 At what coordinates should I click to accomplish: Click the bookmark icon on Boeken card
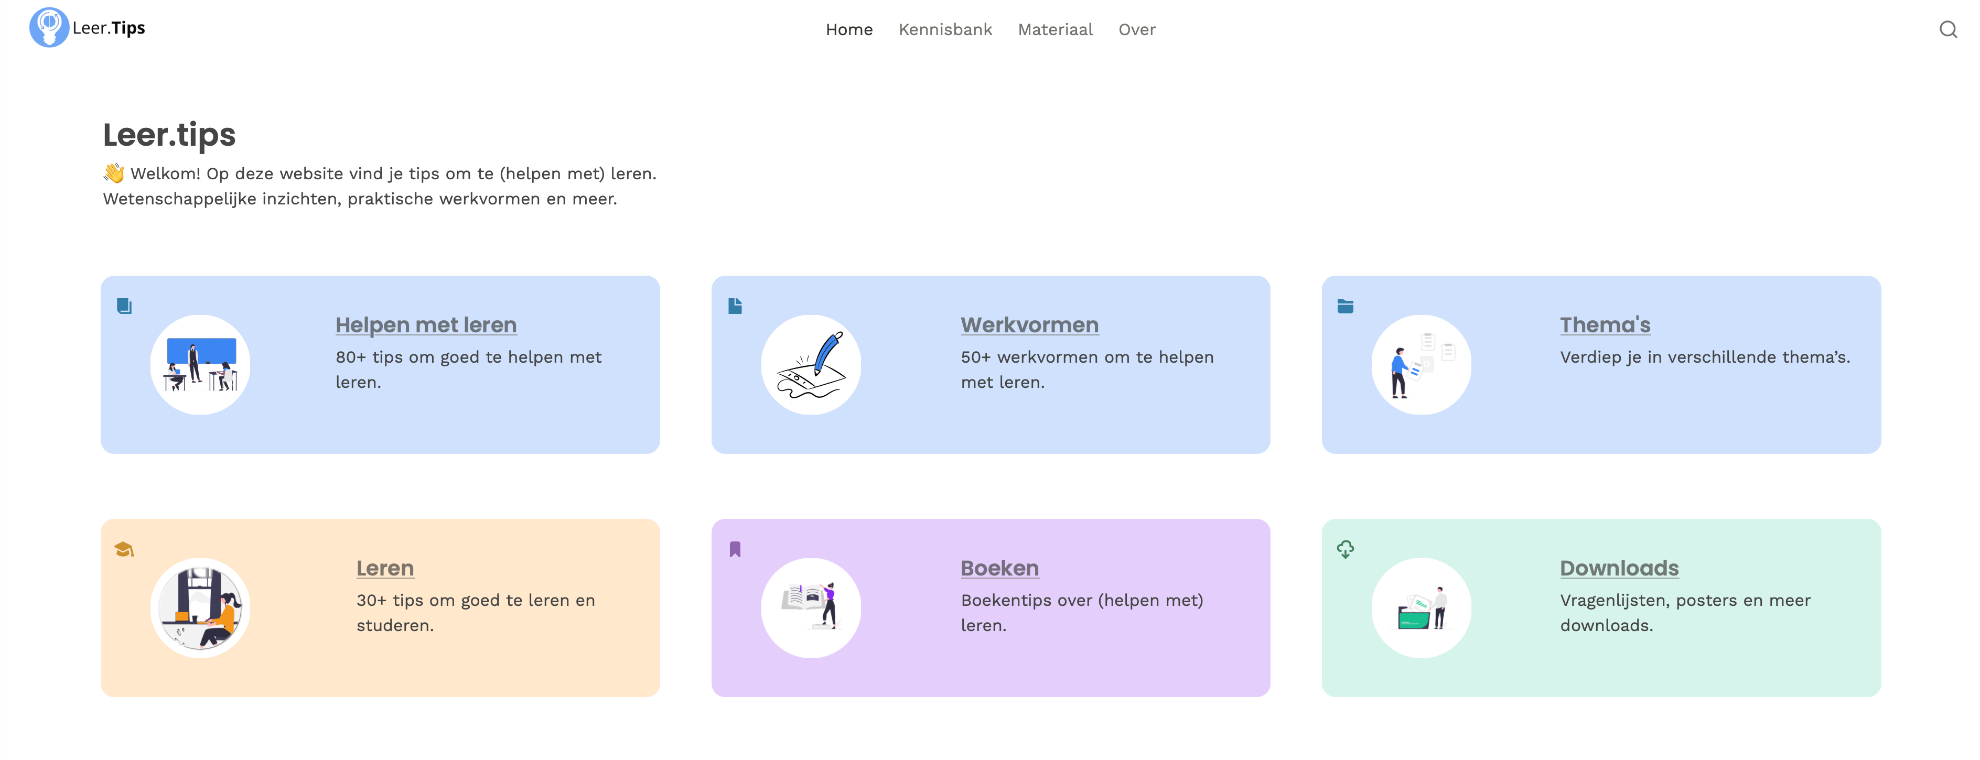(x=735, y=549)
